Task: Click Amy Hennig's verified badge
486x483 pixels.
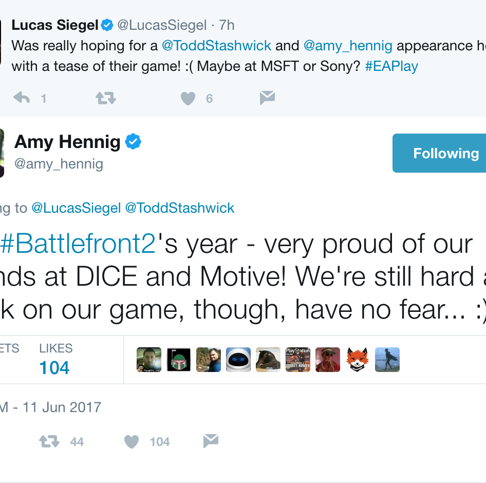Action: pos(133,141)
